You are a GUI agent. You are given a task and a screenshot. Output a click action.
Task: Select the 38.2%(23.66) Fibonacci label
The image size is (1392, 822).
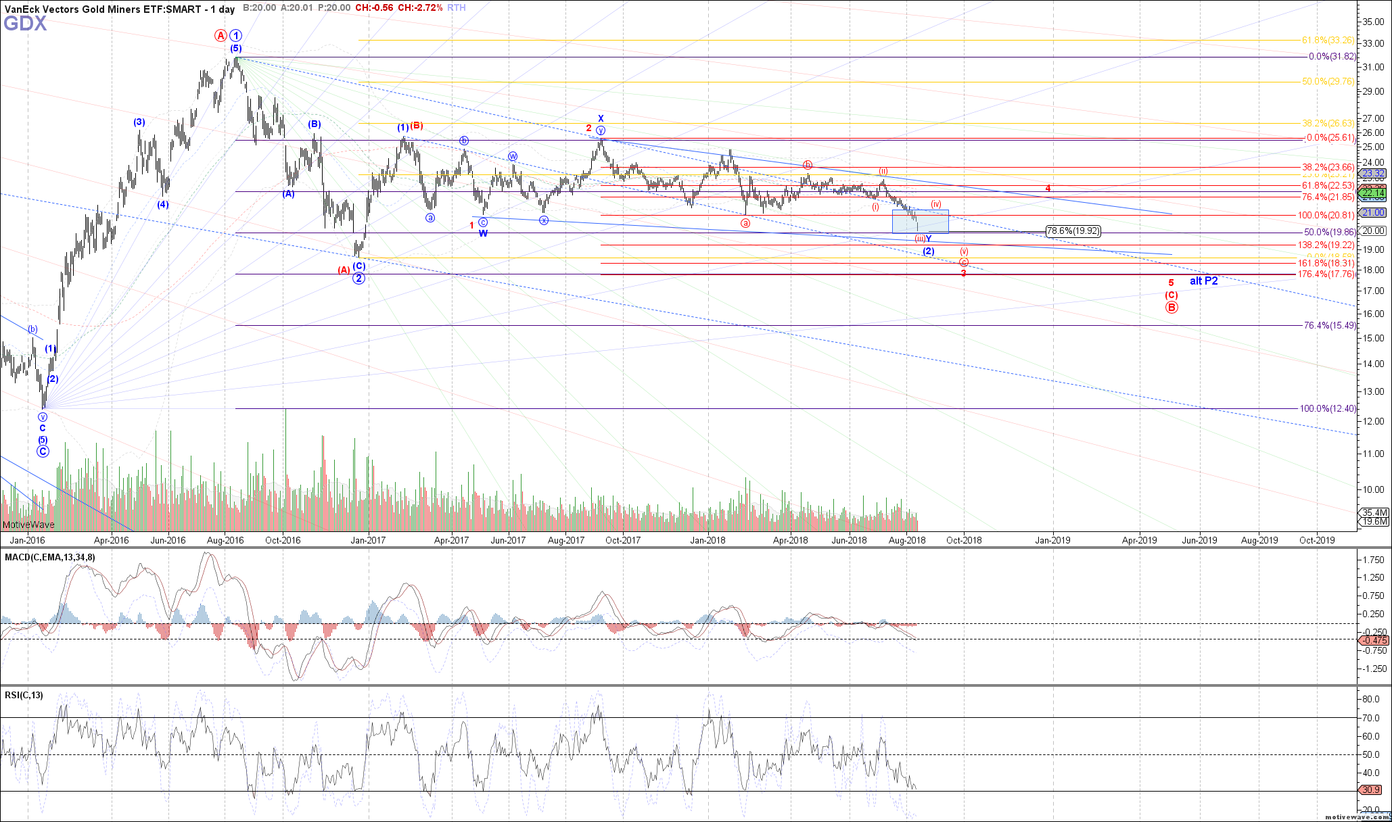[x=1328, y=167]
